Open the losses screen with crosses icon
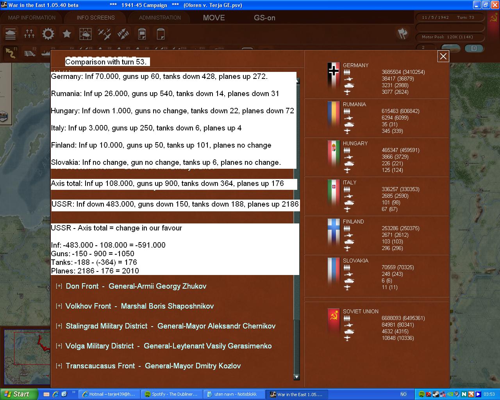The width and height of the screenshot is (500, 400). pos(29,34)
